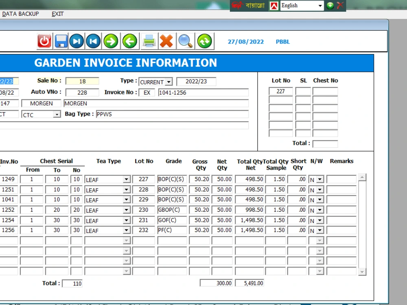Expand Tea Type dropdown for Inv 1256
The height and width of the screenshot is (305, 407).
click(x=126, y=230)
